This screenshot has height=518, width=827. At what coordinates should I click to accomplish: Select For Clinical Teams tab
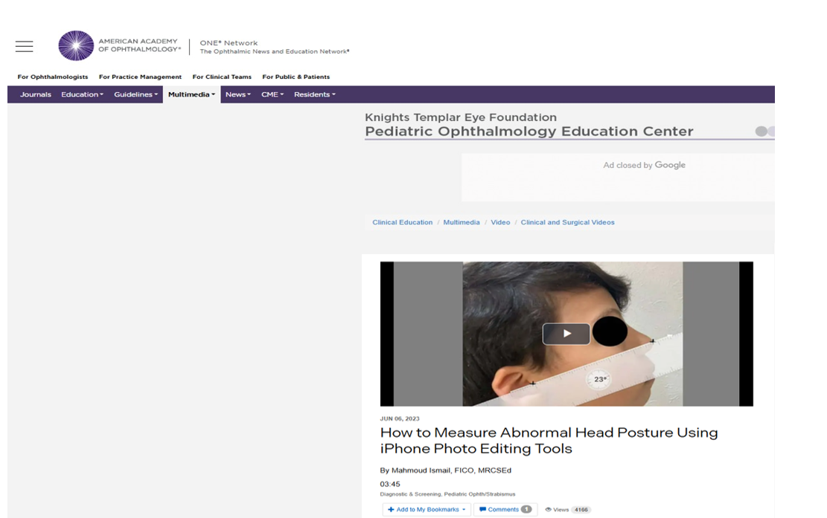click(222, 77)
